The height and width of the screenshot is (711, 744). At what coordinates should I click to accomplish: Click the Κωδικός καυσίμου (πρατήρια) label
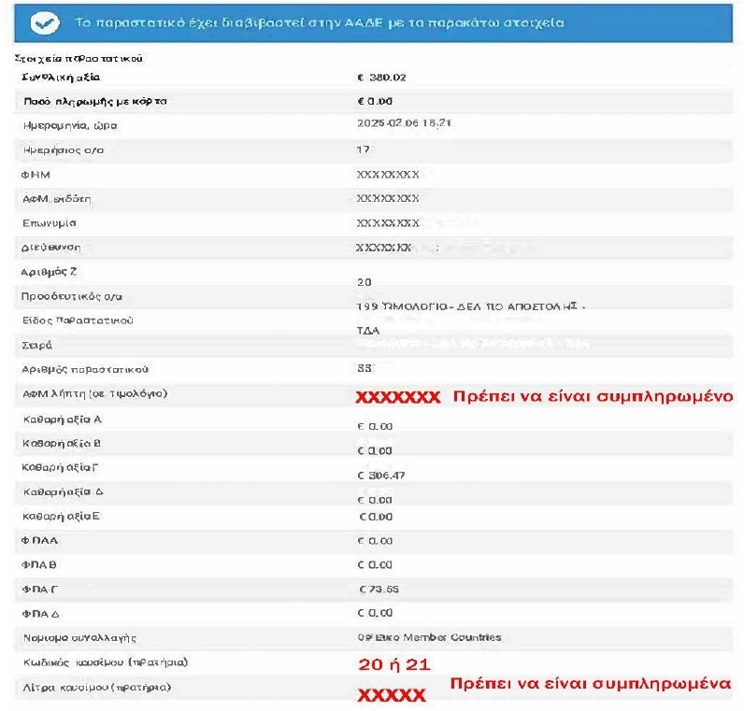click(x=105, y=663)
